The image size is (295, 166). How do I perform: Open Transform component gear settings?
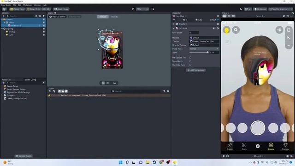[218, 24]
